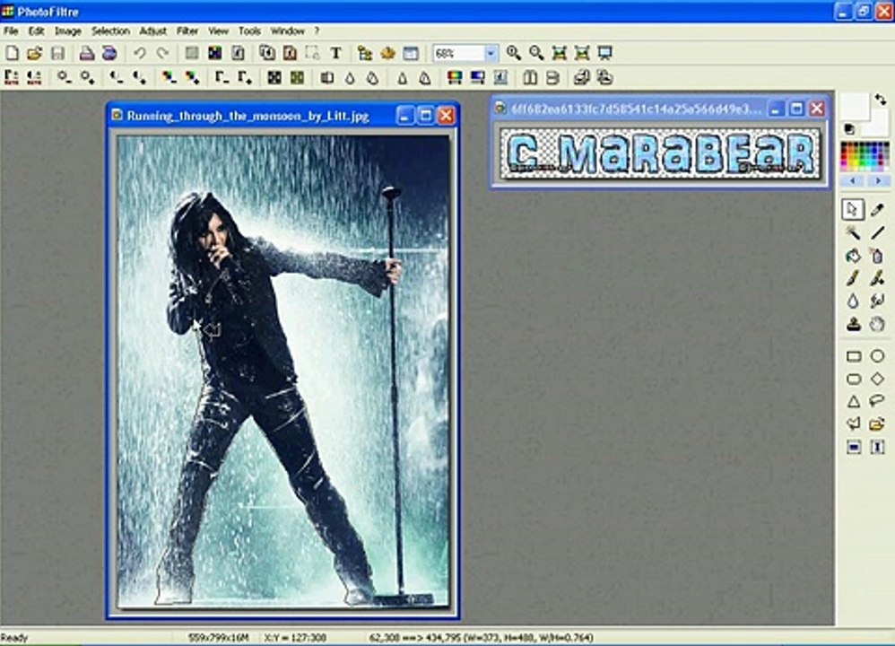Viewport: 895px width, 646px height.
Task: Open the ? help menu
Action: point(317,31)
